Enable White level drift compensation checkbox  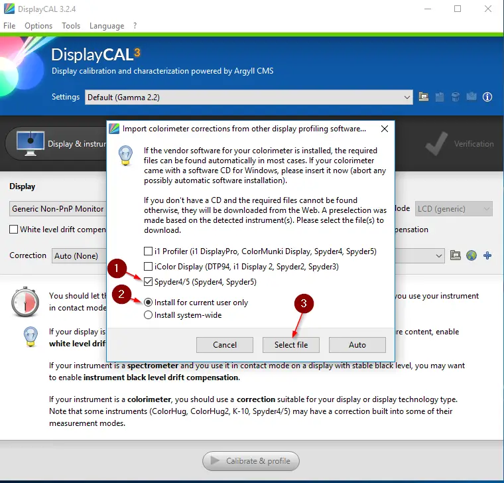[x=13, y=230]
